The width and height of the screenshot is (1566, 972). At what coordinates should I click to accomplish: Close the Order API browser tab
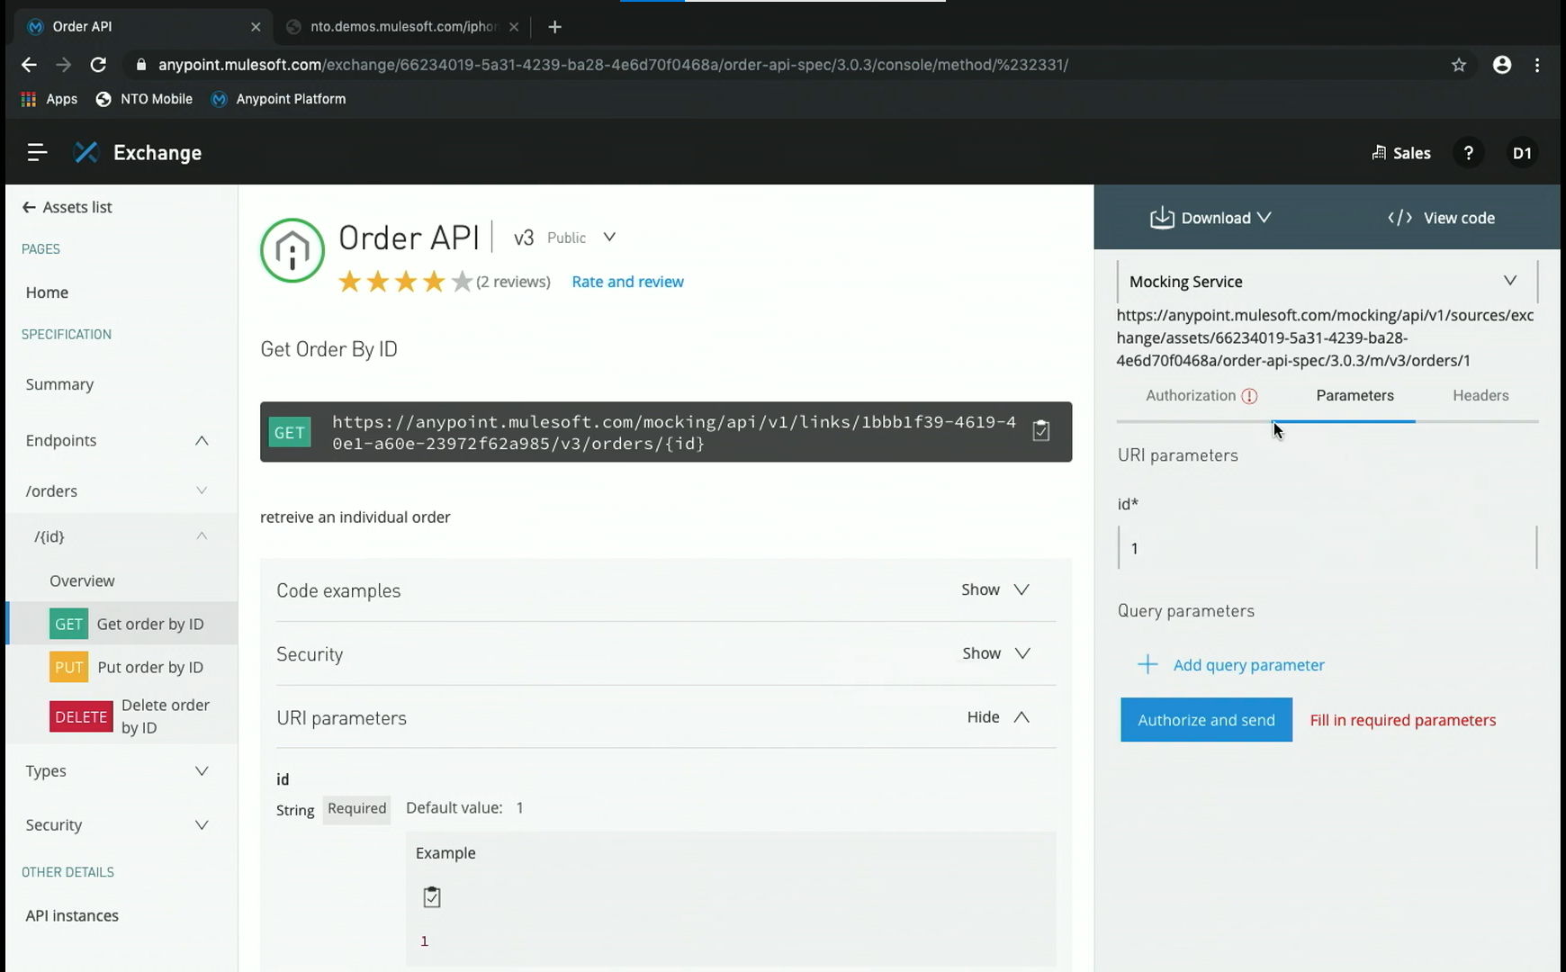click(256, 27)
